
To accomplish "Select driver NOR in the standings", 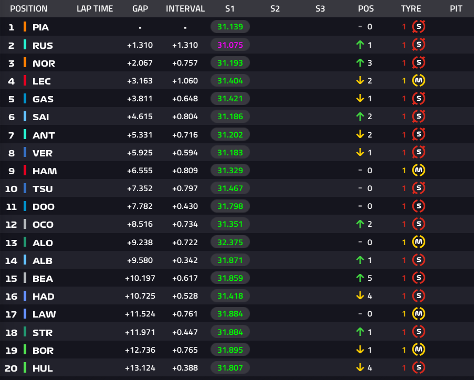I will click(44, 63).
